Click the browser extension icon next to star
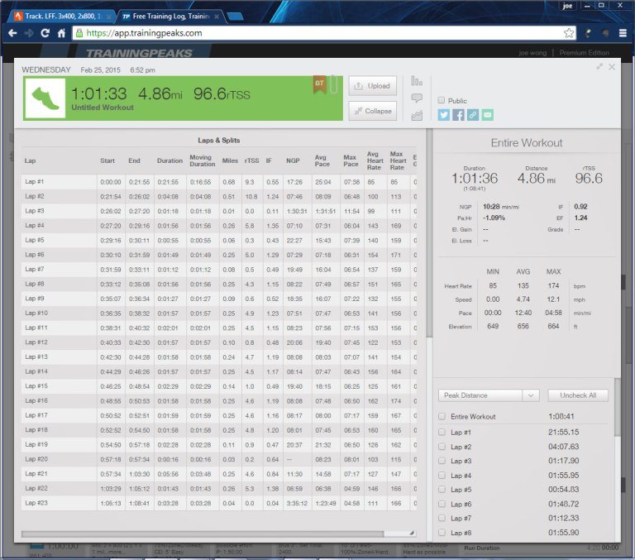 click(588, 33)
